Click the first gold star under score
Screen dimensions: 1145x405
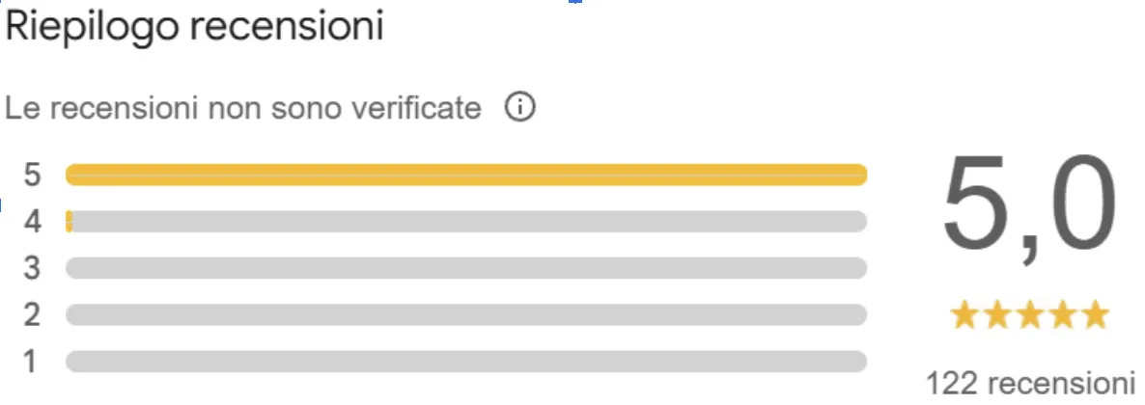click(x=963, y=315)
